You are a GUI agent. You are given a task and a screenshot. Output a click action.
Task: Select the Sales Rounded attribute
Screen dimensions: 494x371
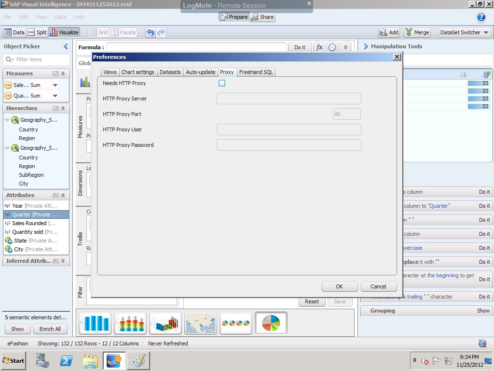(36, 223)
